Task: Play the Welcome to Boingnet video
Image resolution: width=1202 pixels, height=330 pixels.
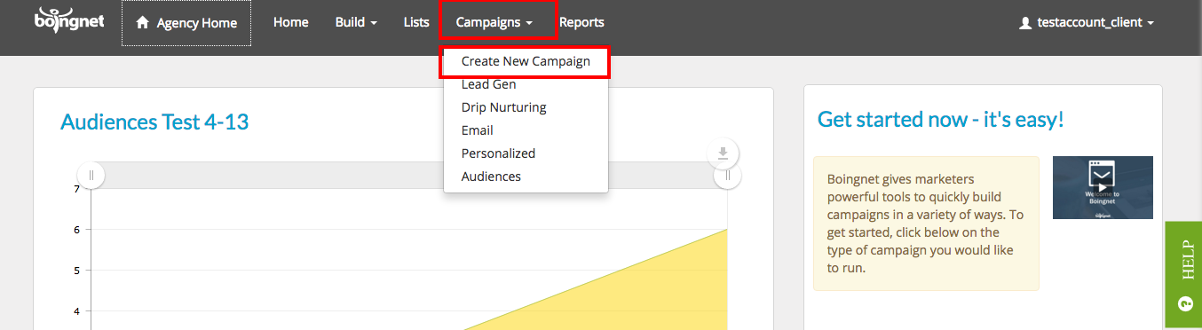Action: click(x=1103, y=187)
